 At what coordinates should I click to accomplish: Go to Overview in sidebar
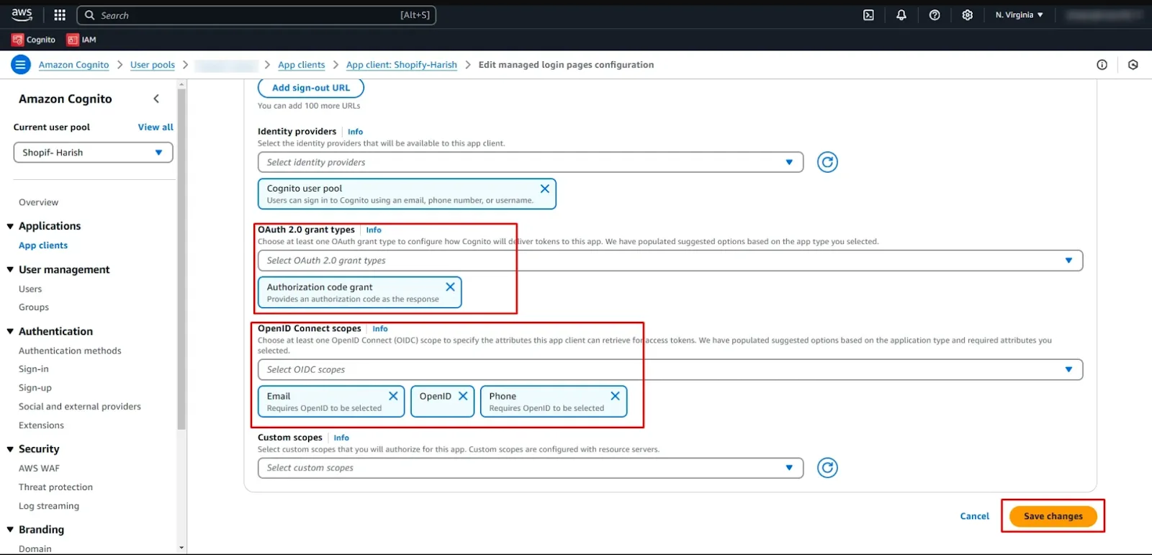click(38, 202)
